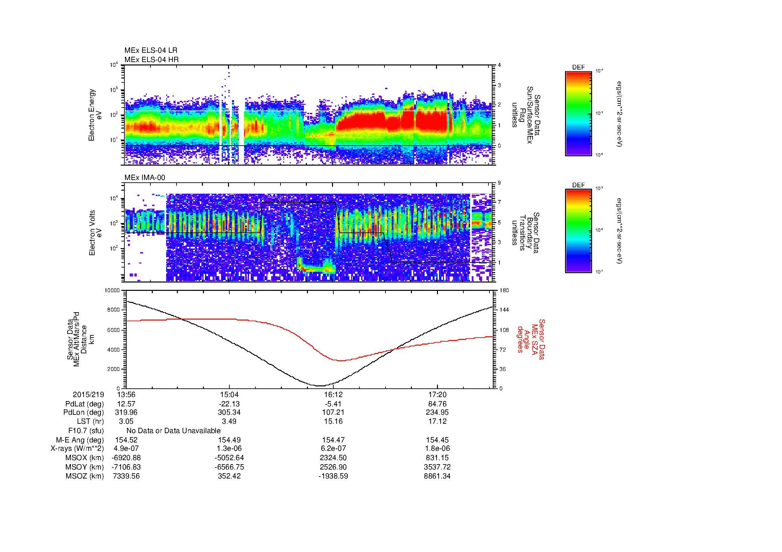Click the top DEF color bar
The width and height of the screenshot is (782, 552).
[578, 113]
